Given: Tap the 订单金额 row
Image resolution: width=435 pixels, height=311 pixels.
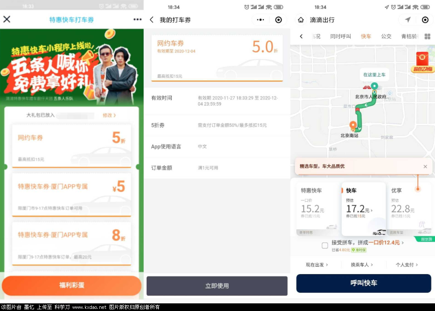Looking at the screenshot, I should pos(217,168).
